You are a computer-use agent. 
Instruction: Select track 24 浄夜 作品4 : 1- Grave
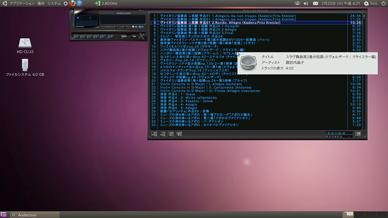pyautogui.click(x=256, y=94)
